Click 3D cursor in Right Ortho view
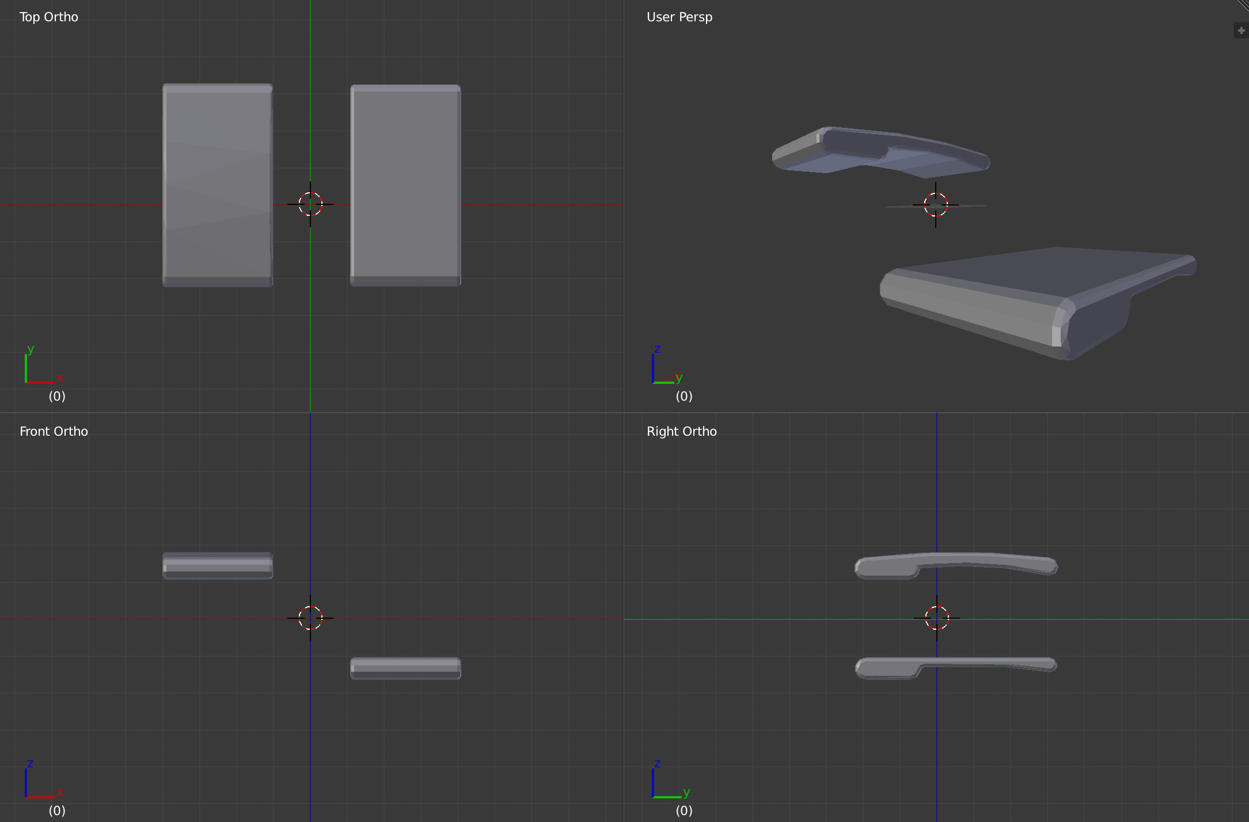The height and width of the screenshot is (822, 1249). pyautogui.click(x=937, y=618)
